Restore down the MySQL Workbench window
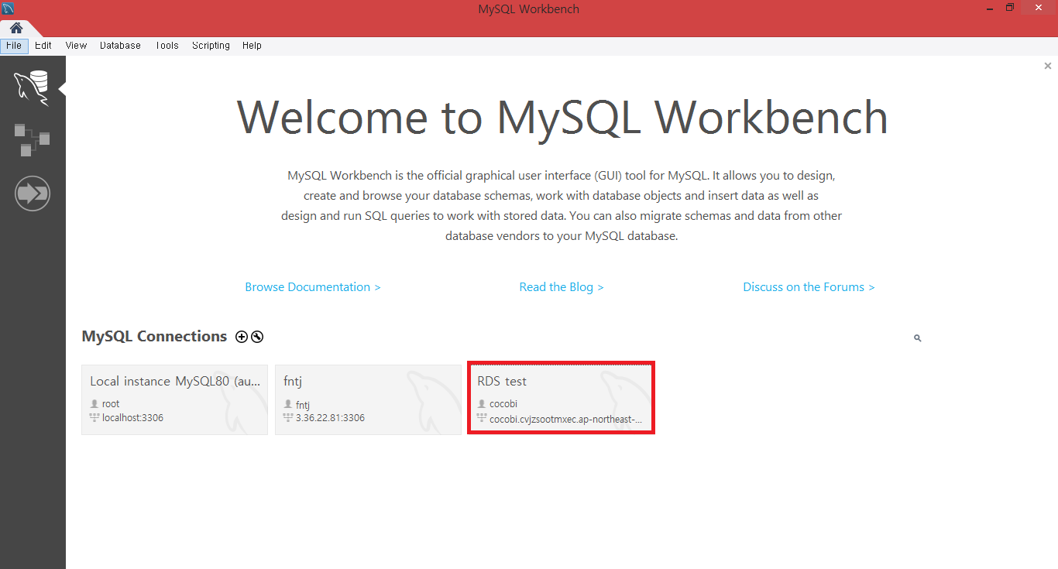This screenshot has width=1058, height=569. 1010,9
